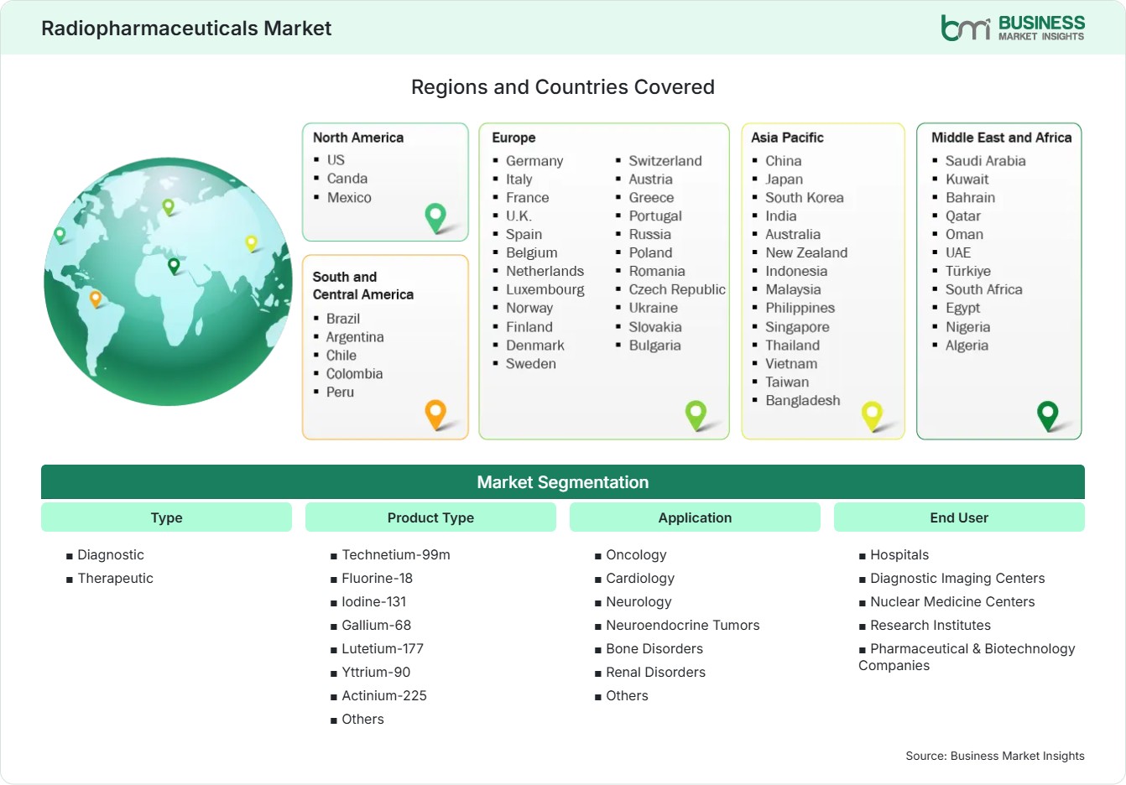Click Algeria in Middle East and Africa list
This screenshot has width=1126, height=785.
click(967, 346)
